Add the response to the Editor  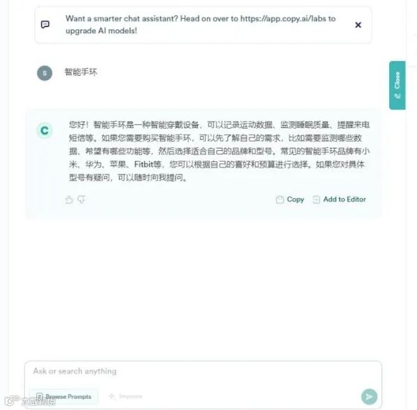coord(339,199)
